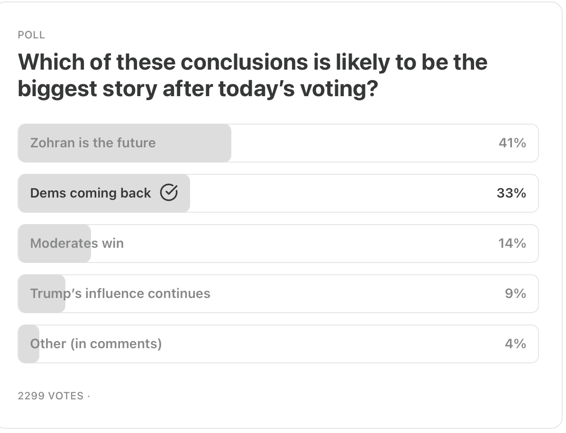This screenshot has width=566, height=433.
Task: Click the checkmark icon beside Dems coming back
Action: tap(169, 193)
